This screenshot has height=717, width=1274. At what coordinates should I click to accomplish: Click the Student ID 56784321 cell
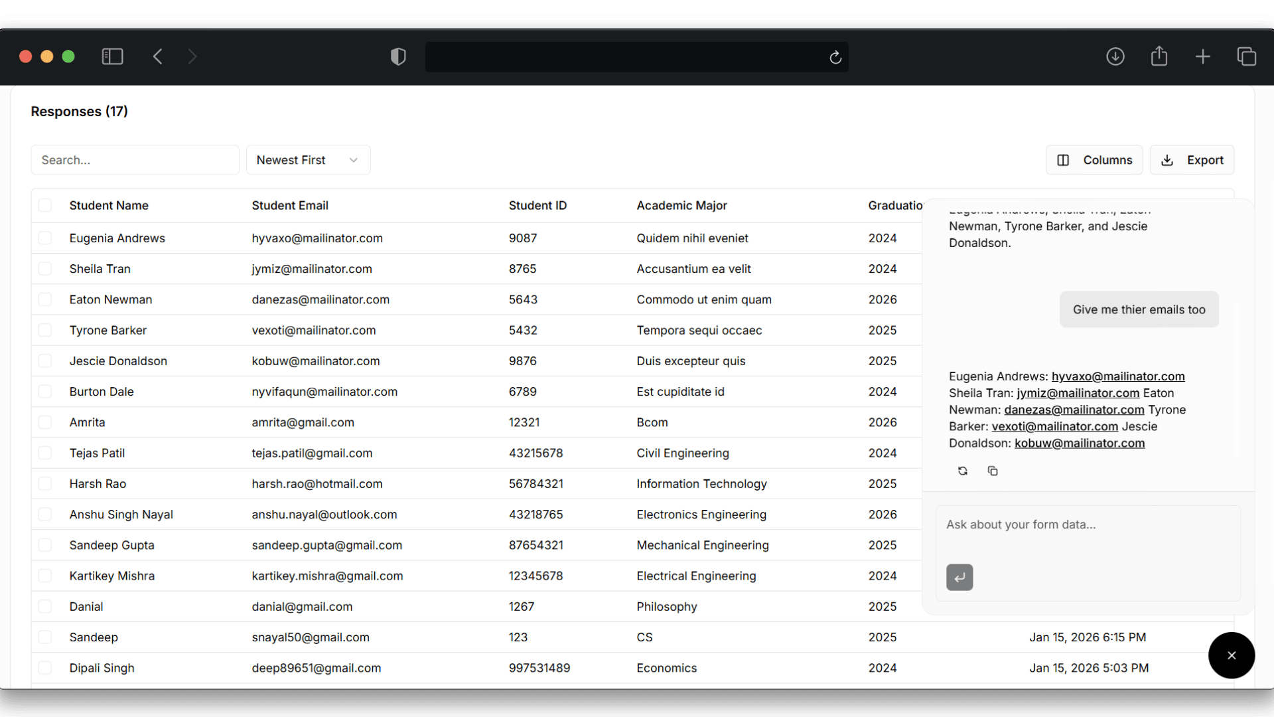click(x=536, y=483)
